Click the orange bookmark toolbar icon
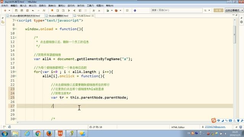This screenshot has height=137, width=244. coord(52,10)
